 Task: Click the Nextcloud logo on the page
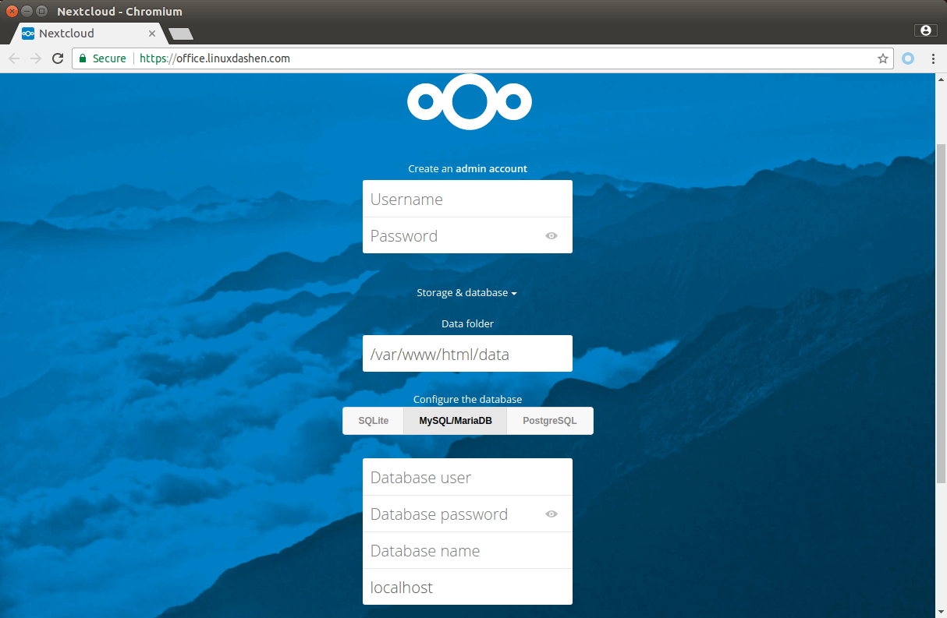(469, 101)
